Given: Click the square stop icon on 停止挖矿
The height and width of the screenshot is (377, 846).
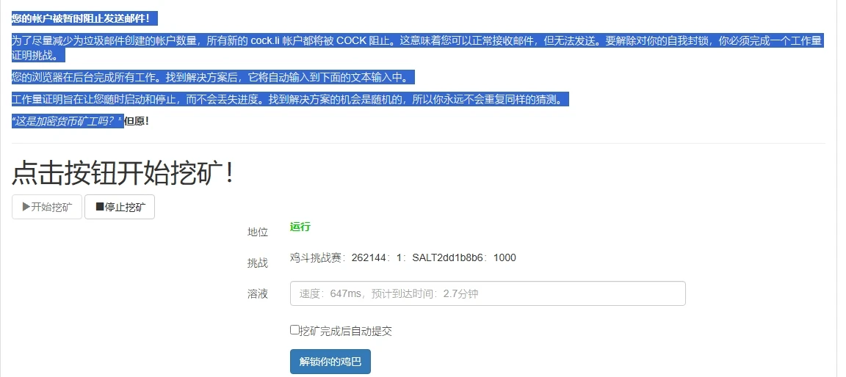Looking at the screenshot, I should 99,208.
